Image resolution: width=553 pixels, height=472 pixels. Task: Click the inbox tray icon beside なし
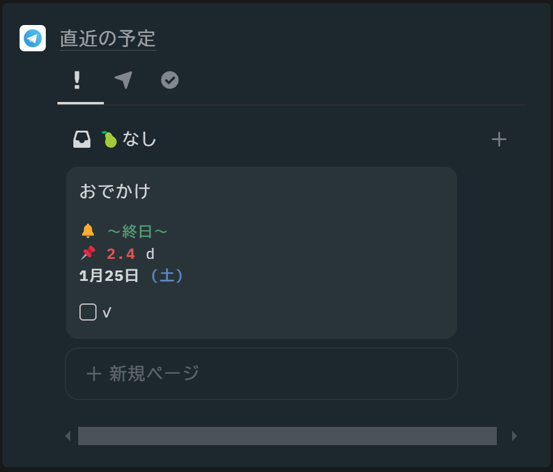click(82, 139)
